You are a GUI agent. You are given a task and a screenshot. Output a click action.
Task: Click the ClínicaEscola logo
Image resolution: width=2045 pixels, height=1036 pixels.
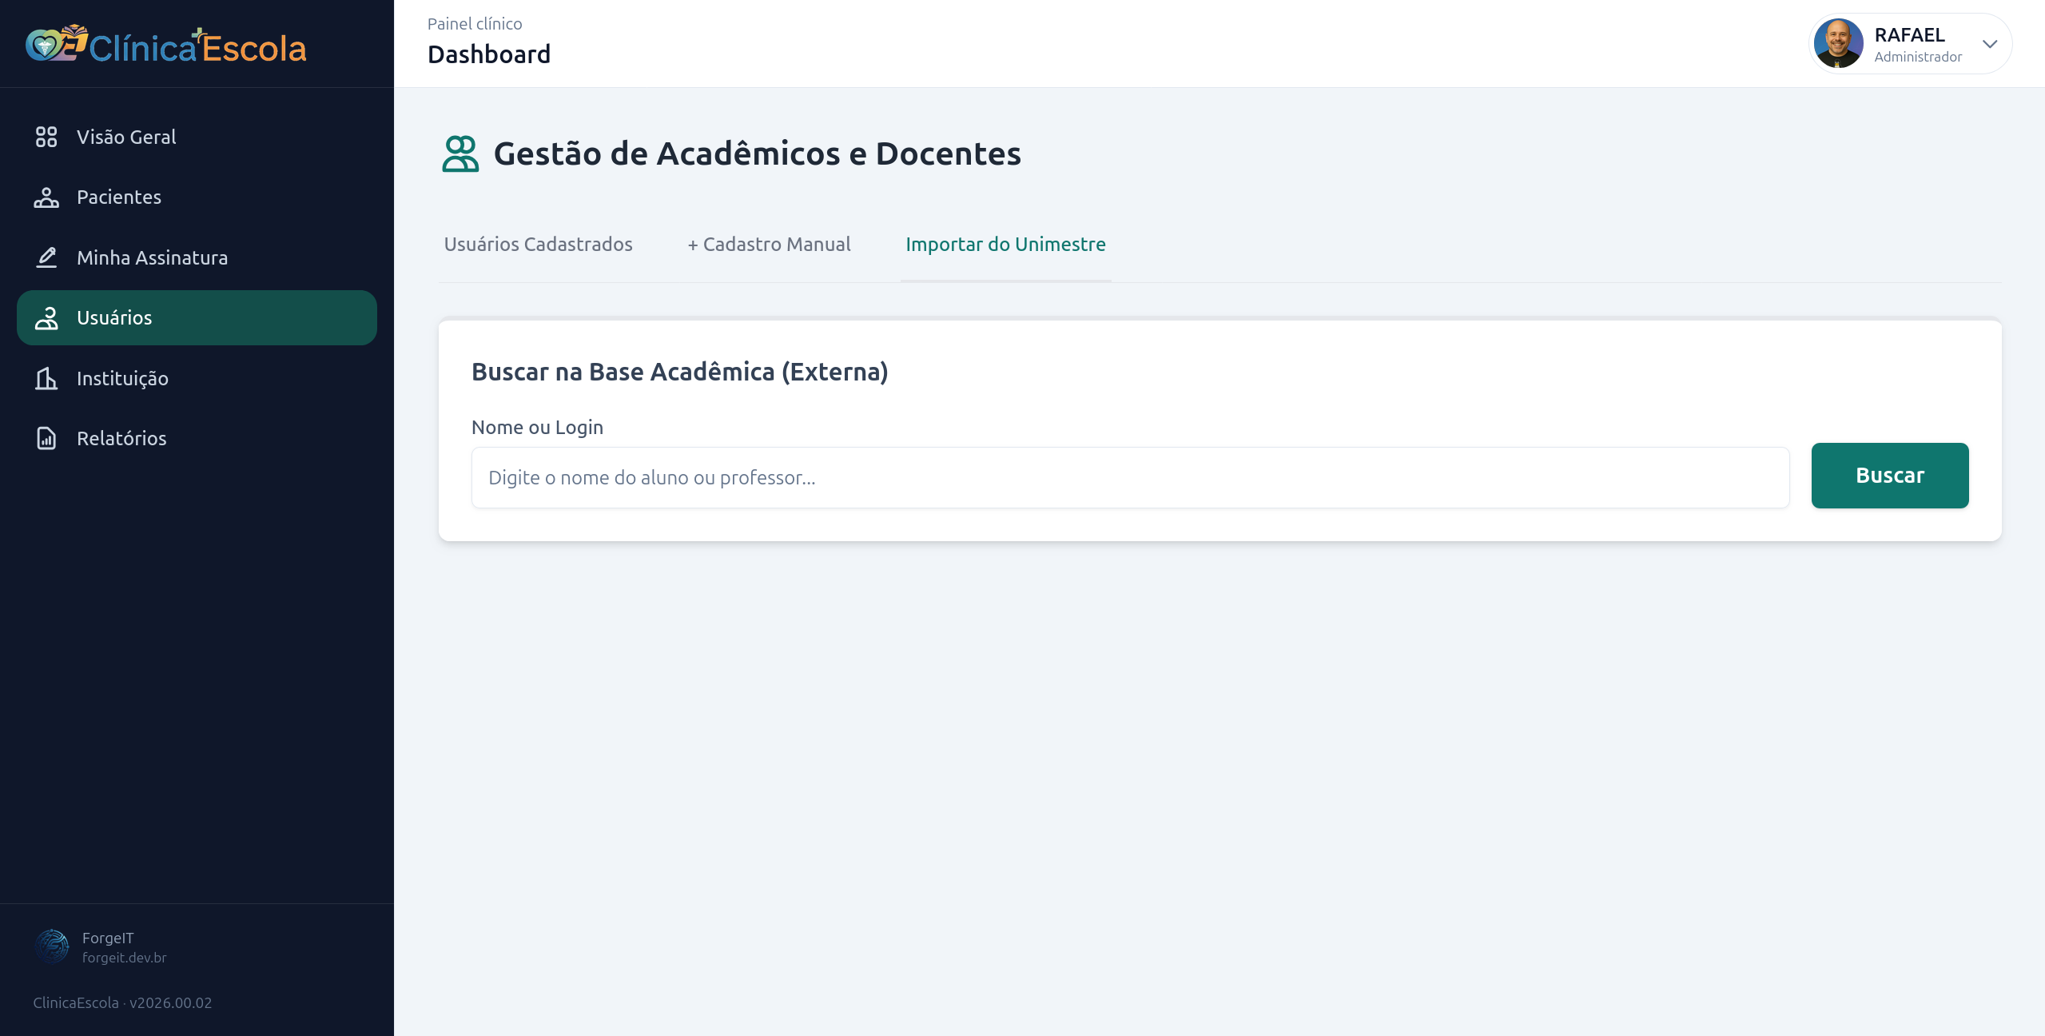click(x=166, y=45)
